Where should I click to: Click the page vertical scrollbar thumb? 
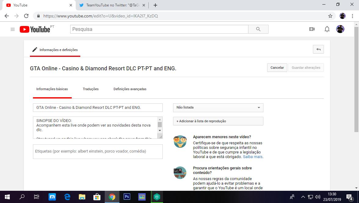pyautogui.click(x=356, y=79)
